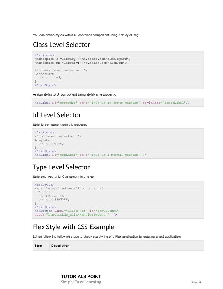Click the Simply Easy Learning footer tagline
This screenshot has width=223, height=289.
(81, 282)
